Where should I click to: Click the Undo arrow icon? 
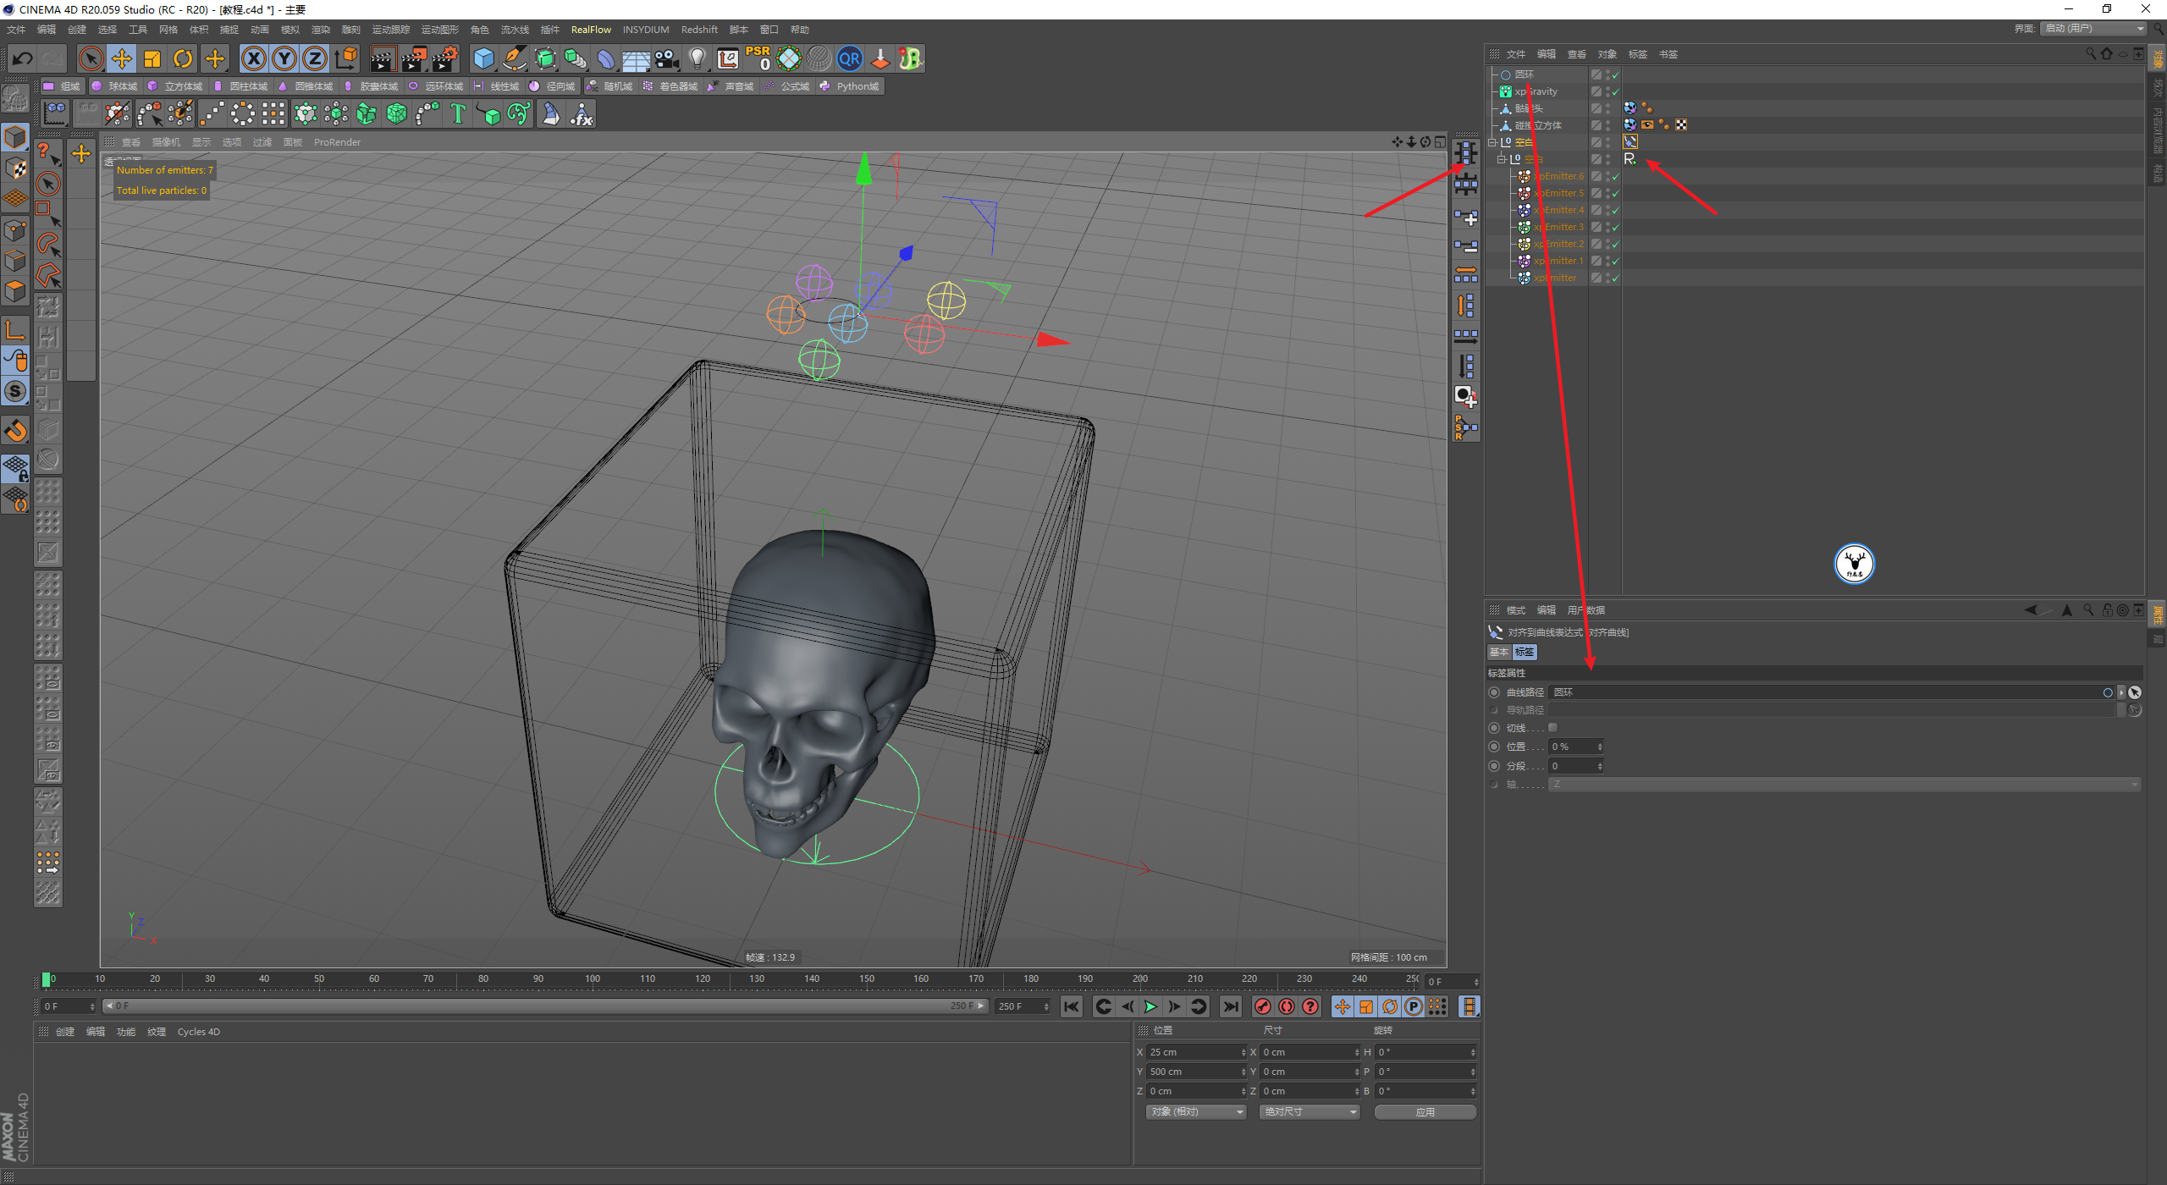pyautogui.click(x=23, y=58)
